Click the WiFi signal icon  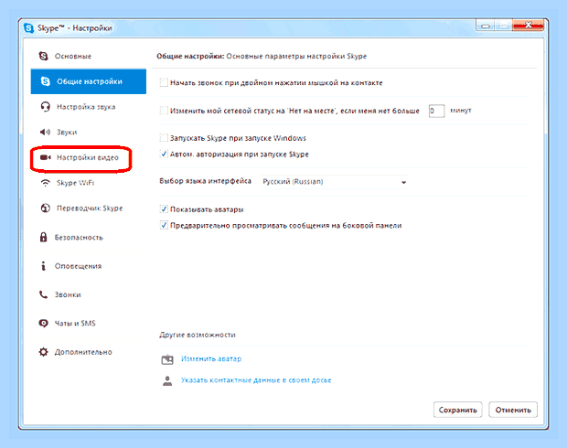tap(45, 183)
